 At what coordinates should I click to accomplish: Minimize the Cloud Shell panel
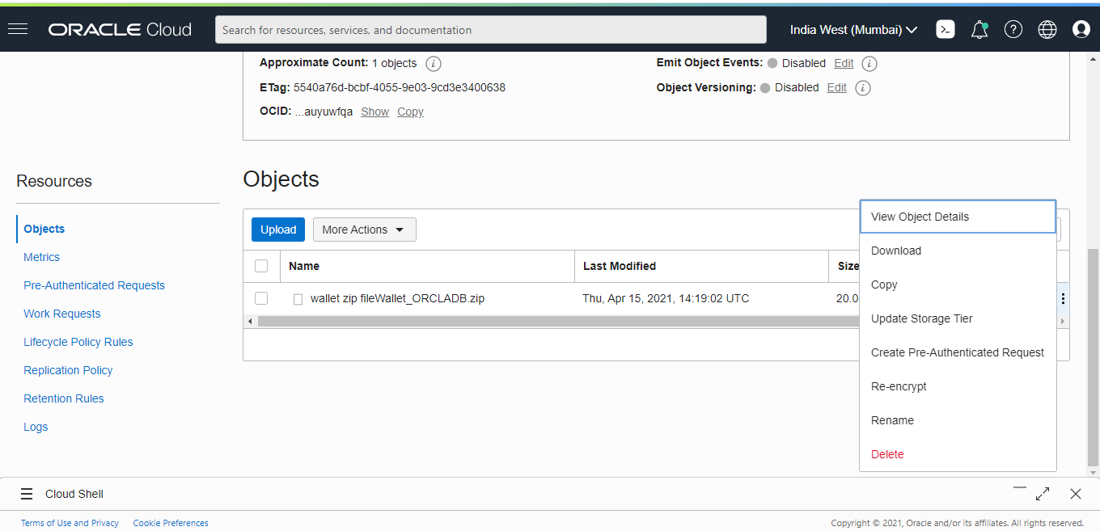[x=1020, y=488]
